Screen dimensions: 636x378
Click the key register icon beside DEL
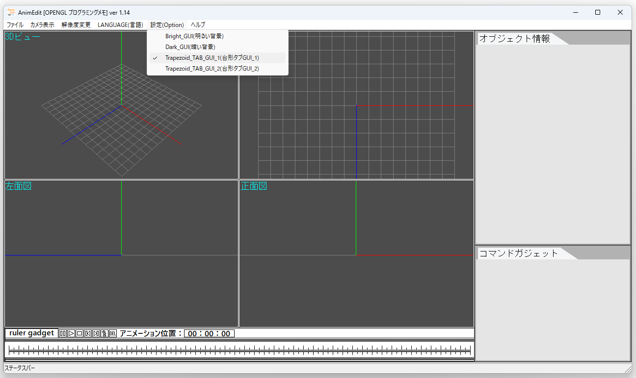pos(105,333)
